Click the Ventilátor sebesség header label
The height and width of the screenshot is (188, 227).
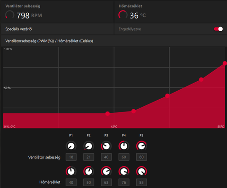23,6
